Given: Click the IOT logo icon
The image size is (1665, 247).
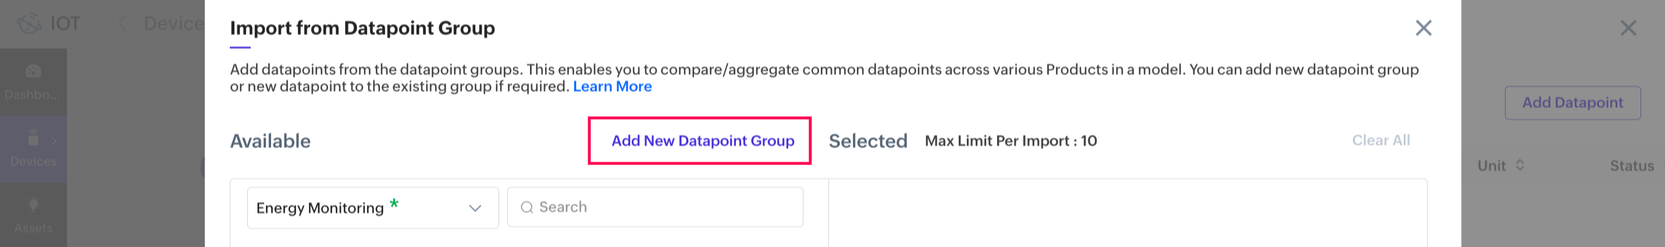Looking at the screenshot, I should [x=29, y=24].
